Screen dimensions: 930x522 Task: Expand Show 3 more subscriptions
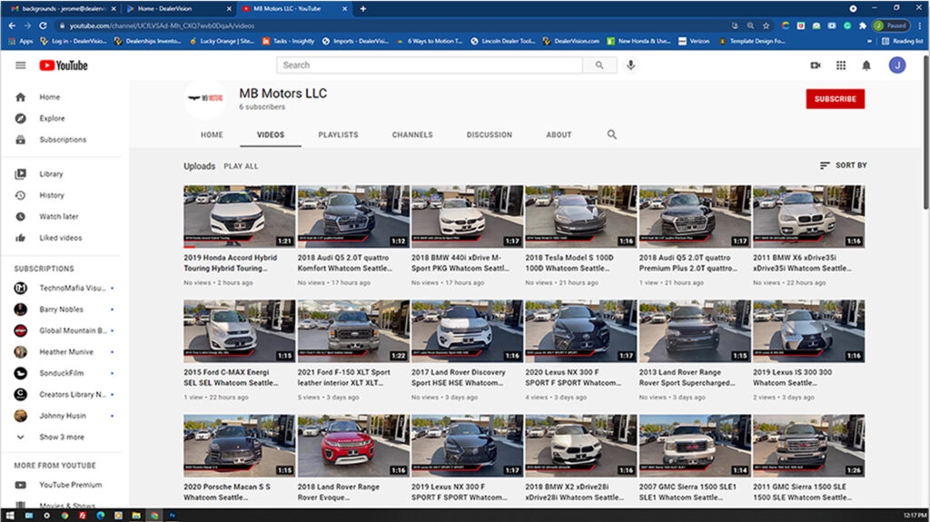[62, 438]
